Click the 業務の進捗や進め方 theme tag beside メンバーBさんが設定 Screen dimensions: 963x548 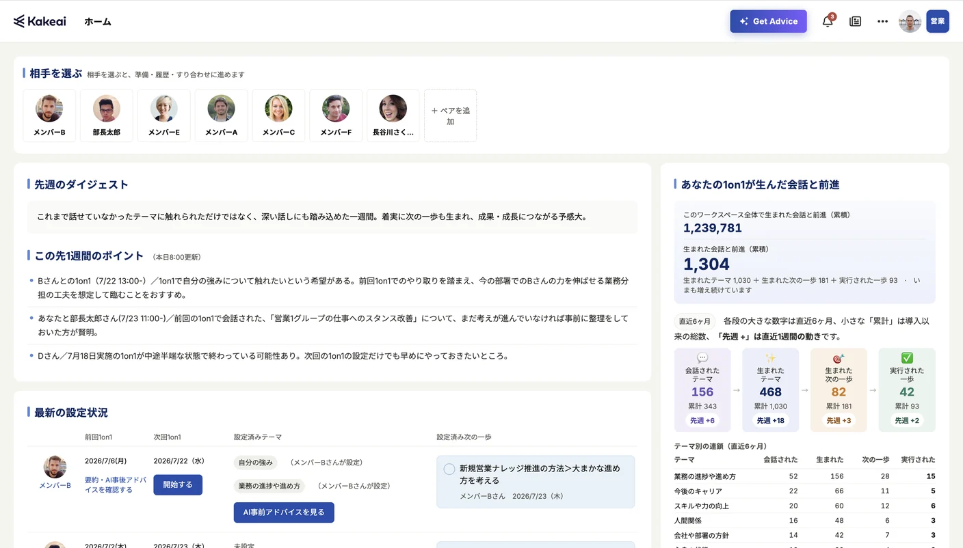[x=269, y=486]
